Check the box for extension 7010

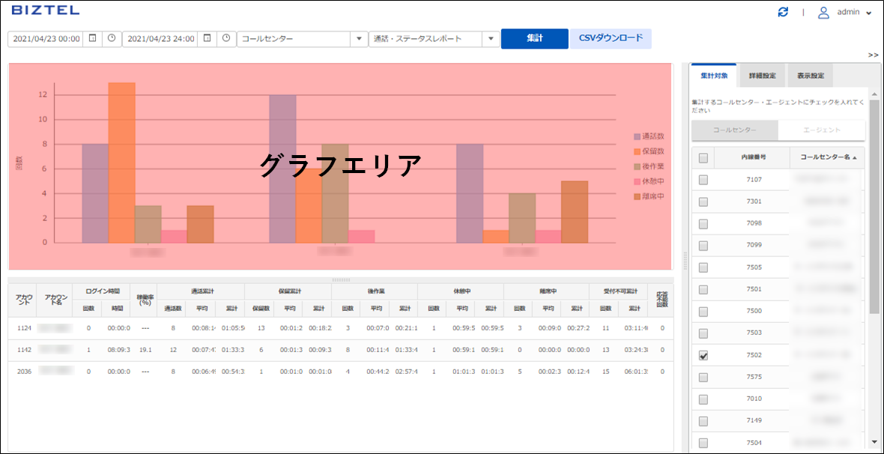(x=703, y=399)
